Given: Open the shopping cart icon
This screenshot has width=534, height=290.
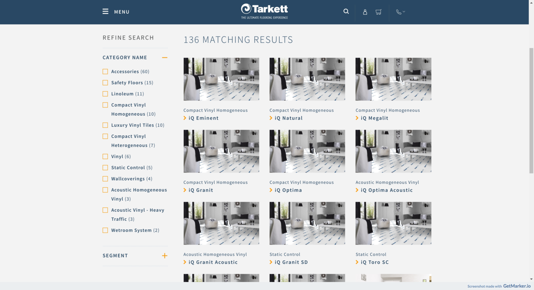Looking at the screenshot, I should click(x=378, y=12).
